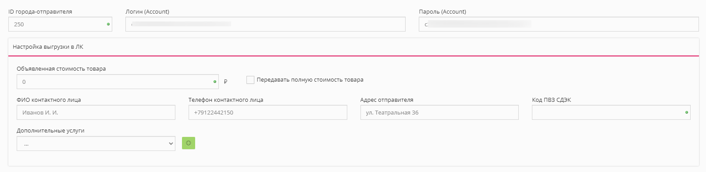Click the 'Логин (Account)' label text

(x=147, y=12)
